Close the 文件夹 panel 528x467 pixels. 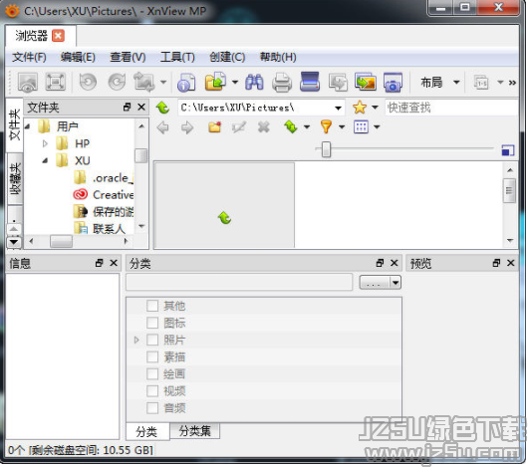pyautogui.click(x=141, y=108)
